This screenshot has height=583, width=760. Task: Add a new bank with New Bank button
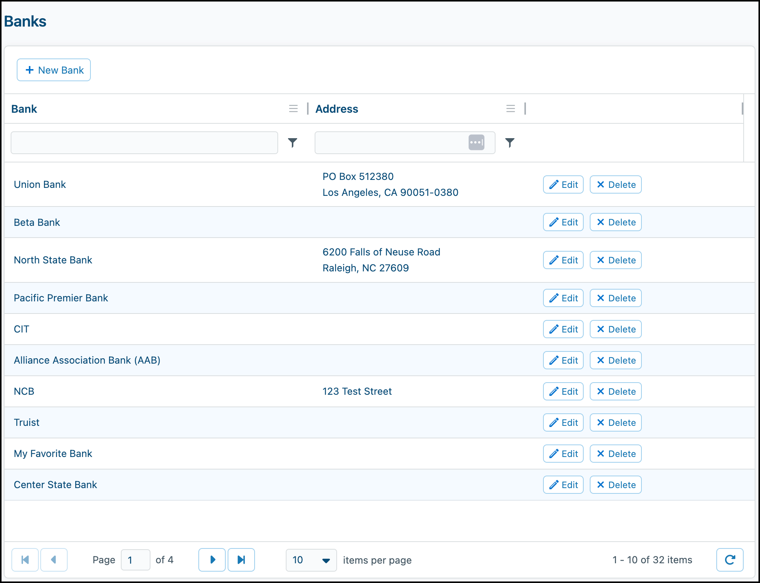(x=54, y=70)
